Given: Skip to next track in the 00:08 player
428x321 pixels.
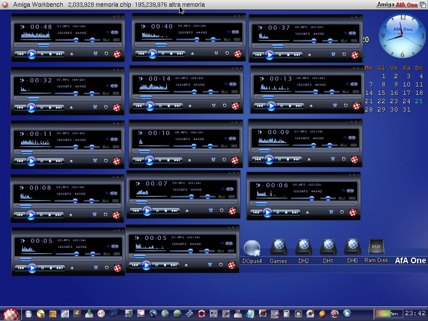Looking at the screenshot, I should [x=59, y=215].
